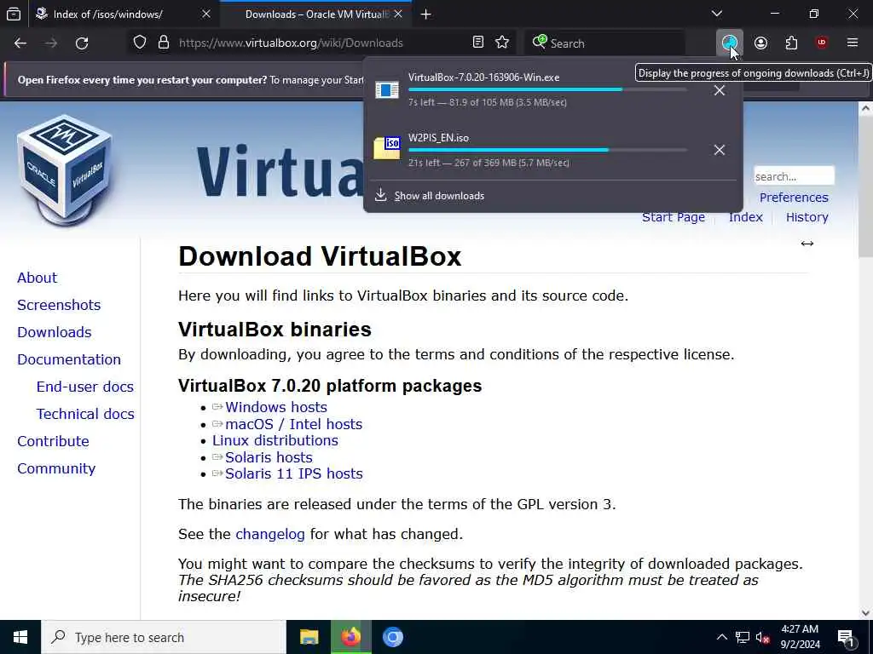This screenshot has height=654, width=873.
Task: Open the Downloads sidebar link
Action: click(54, 332)
